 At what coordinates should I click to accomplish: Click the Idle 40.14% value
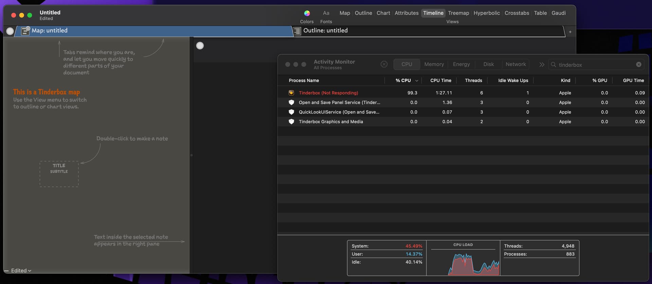[x=414, y=262]
